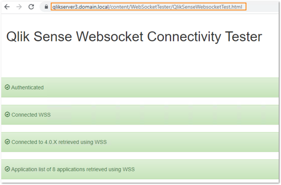Click the word Websocket in the heading
The image size is (281, 185).
pos(110,37)
